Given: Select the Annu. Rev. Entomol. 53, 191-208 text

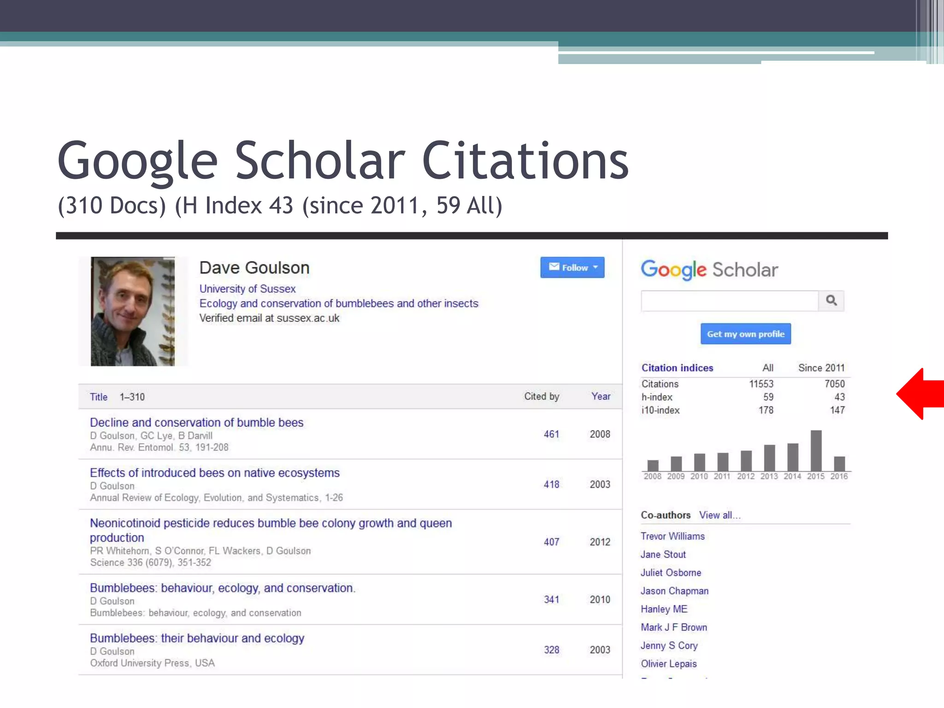Looking at the screenshot, I should coord(159,448).
